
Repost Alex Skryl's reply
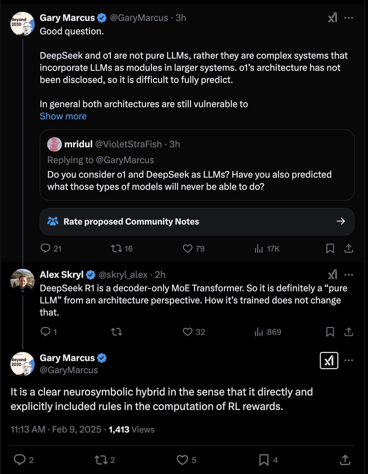point(116,332)
